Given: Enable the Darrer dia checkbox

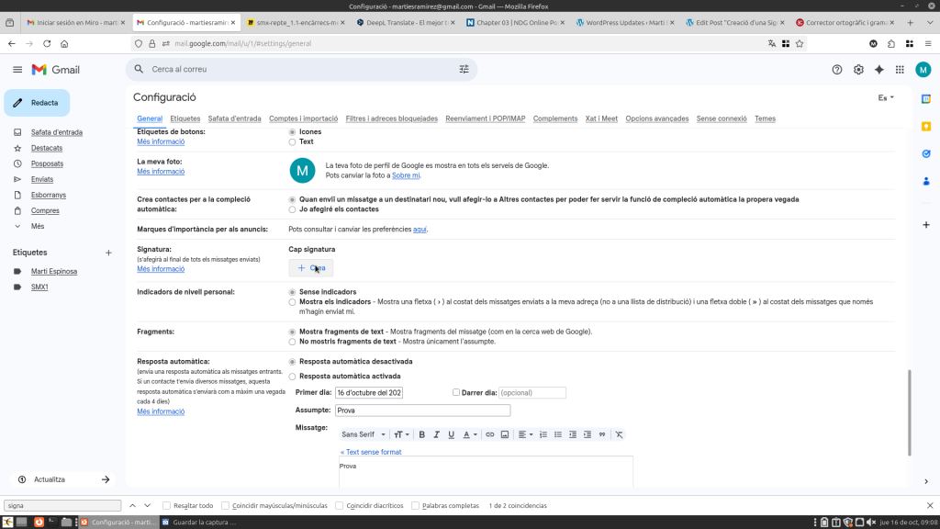Looking at the screenshot, I should [456, 392].
